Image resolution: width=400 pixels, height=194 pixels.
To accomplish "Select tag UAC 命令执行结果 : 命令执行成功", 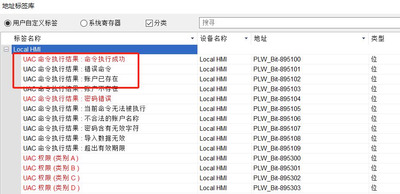I will tap(74, 59).
